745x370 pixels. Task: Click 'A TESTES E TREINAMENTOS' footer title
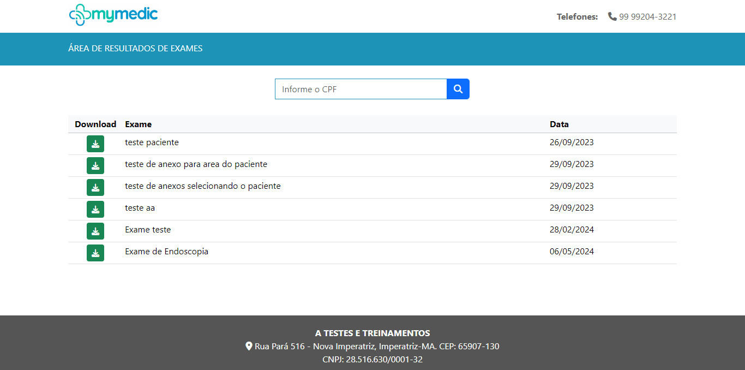[372, 333]
